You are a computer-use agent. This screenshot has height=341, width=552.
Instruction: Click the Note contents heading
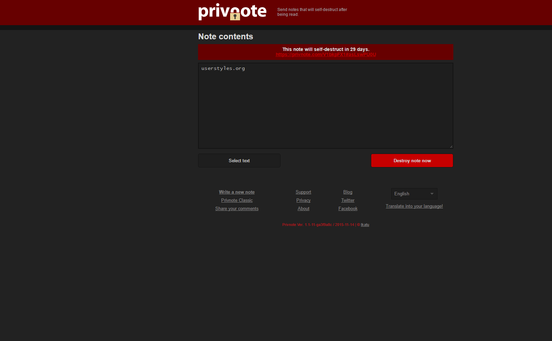[x=226, y=37]
